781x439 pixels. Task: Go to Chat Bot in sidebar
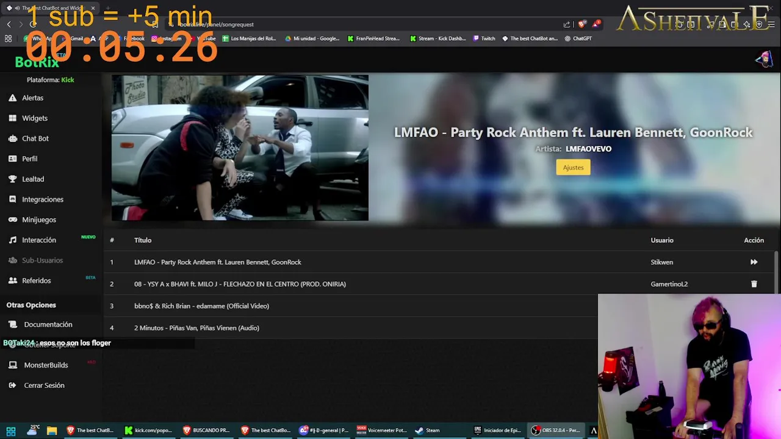click(x=29, y=138)
